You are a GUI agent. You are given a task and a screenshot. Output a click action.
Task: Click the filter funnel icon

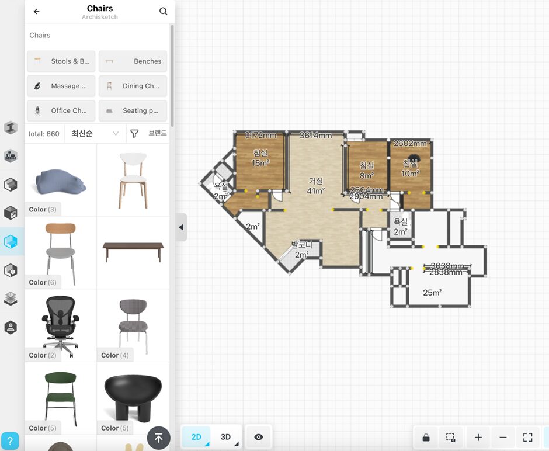(134, 134)
